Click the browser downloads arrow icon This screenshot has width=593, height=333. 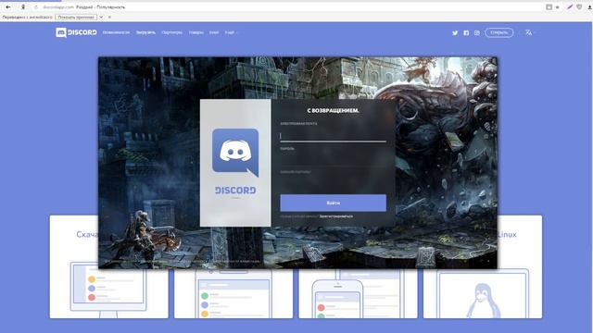(589, 7)
